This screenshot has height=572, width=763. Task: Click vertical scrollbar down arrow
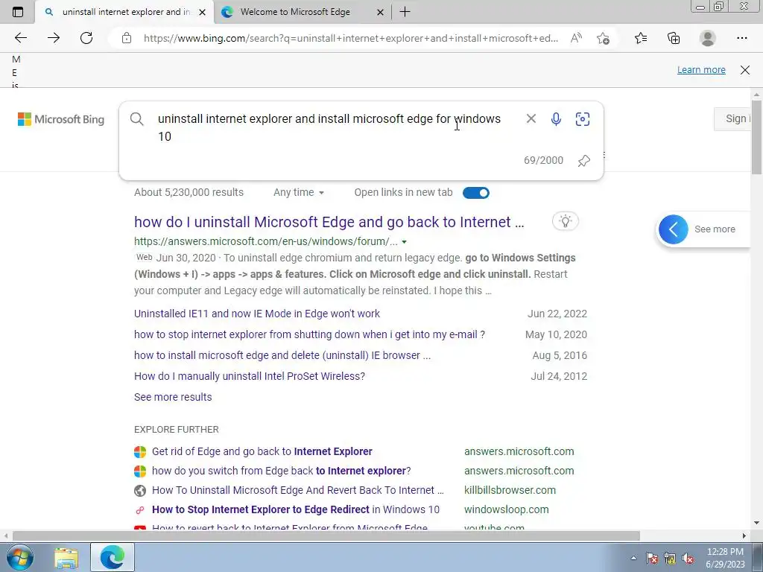pyautogui.click(x=756, y=523)
